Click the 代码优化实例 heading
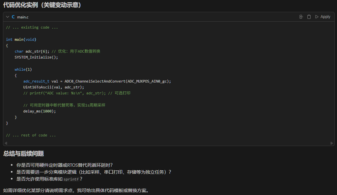This screenshot has height=195, width=337. [42, 5]
